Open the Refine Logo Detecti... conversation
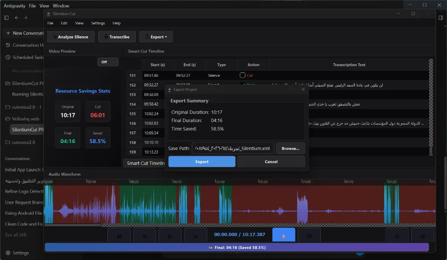The image size is (447, 260). tap(24, 192)
